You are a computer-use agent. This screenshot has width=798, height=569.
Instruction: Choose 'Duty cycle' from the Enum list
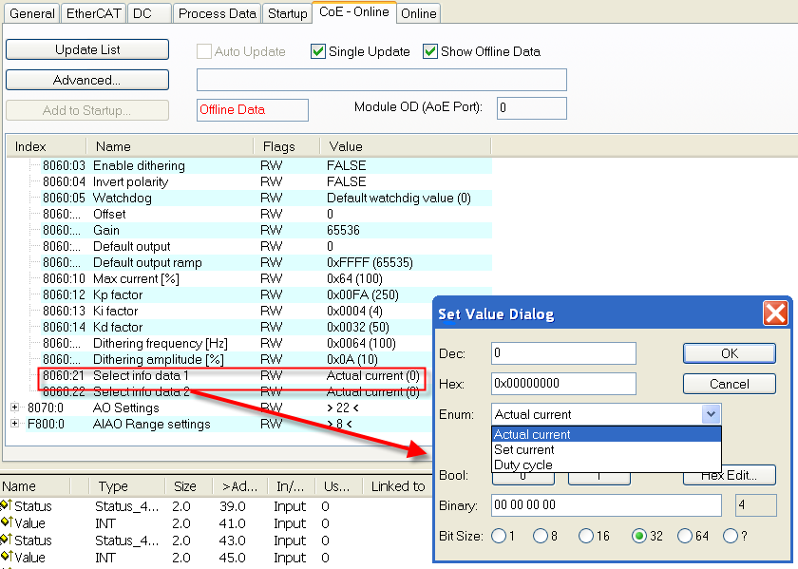pyautogui.click(x=606, y=465)
